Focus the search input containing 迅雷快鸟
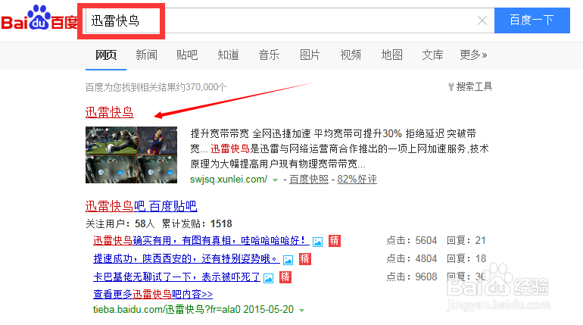 coord(290,20)
